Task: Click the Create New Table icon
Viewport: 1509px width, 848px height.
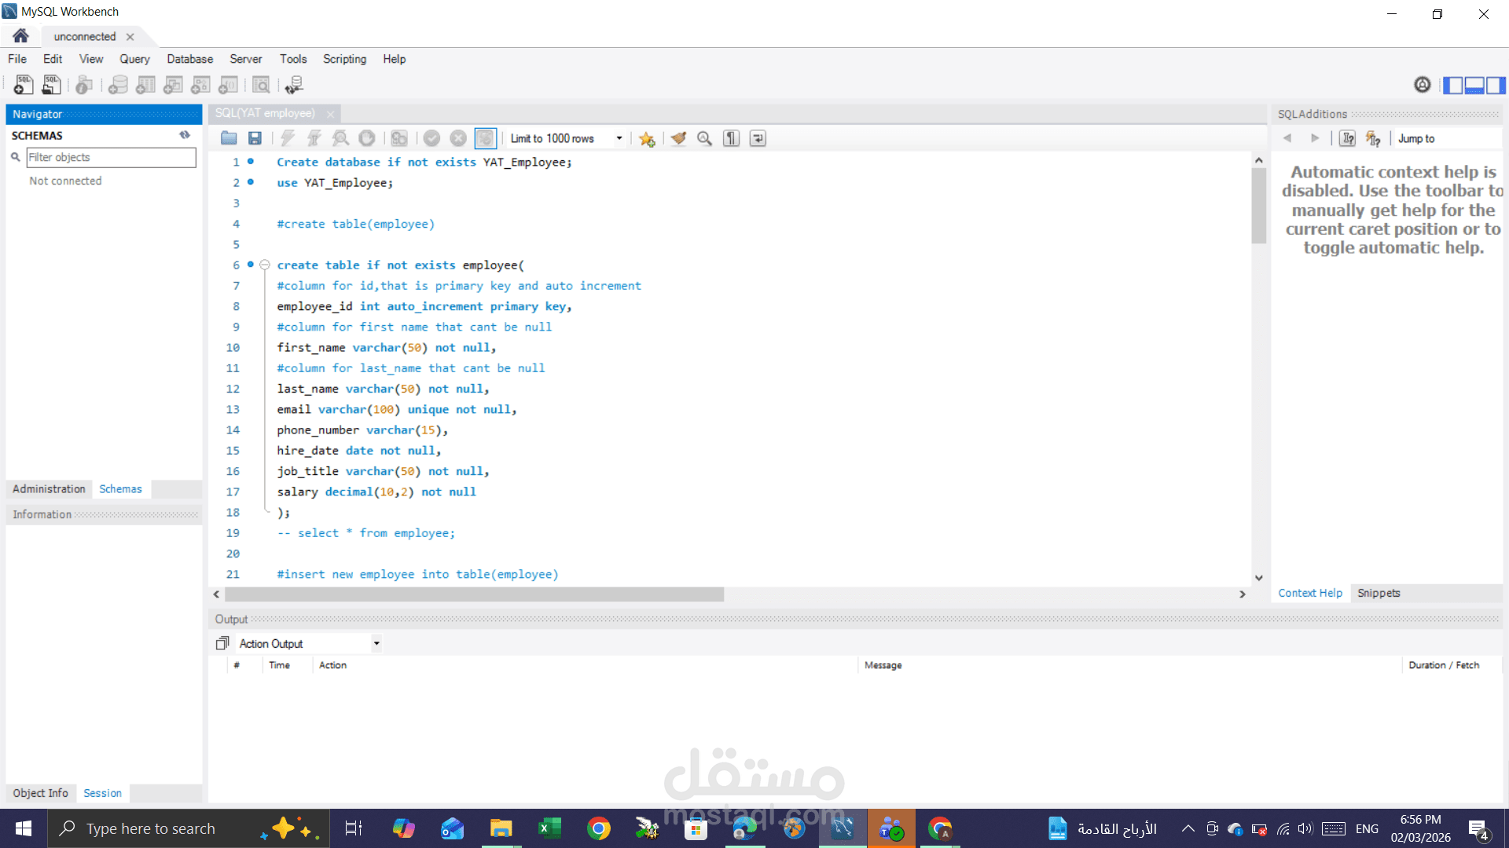Action: pyautogui.click(x=145, y=85)
